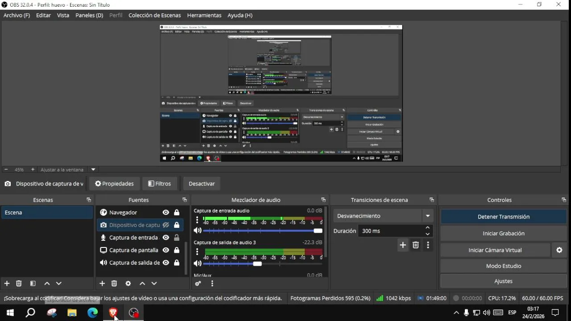The width and height of the screenshot is (571, 321).
Task: Add a new source in Fuentes
Action: [x=102, y=284]
